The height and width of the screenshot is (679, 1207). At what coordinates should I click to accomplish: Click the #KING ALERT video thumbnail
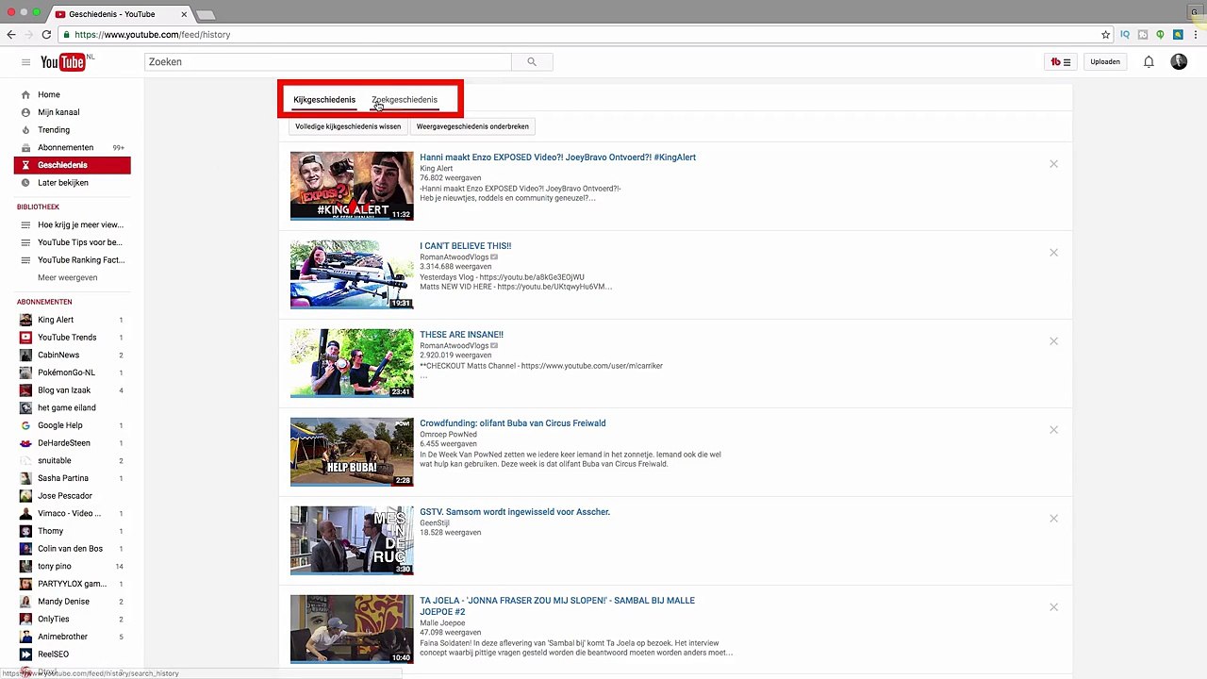click(352, 186)
